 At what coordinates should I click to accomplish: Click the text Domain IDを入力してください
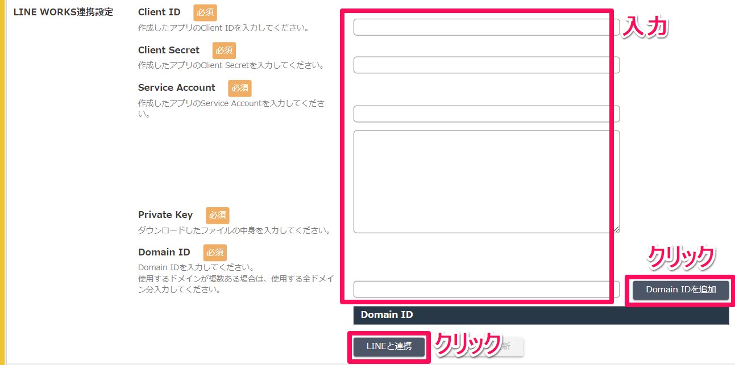196,267
